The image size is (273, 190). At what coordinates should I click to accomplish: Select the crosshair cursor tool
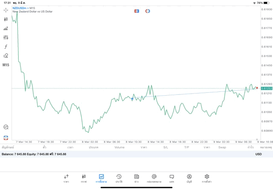pos(6,10)
